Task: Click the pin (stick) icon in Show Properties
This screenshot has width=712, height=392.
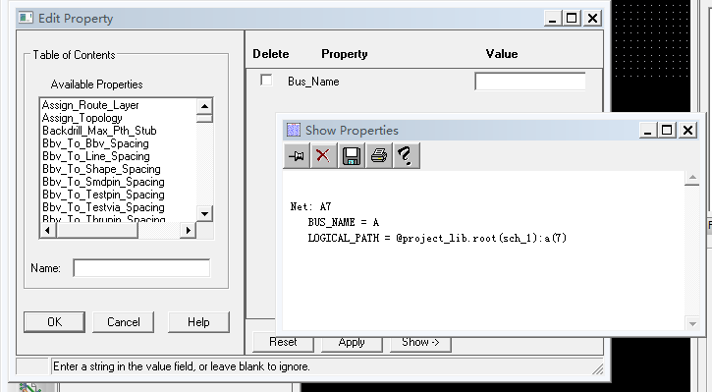Action: point(297,156)
